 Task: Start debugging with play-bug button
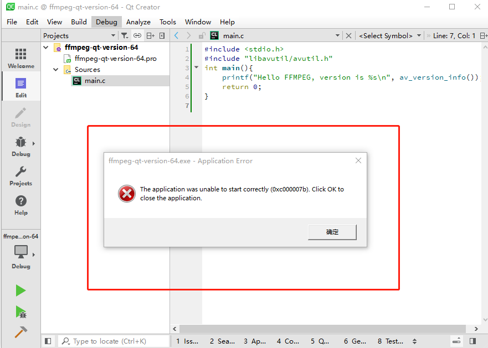[x=21, y=312]
